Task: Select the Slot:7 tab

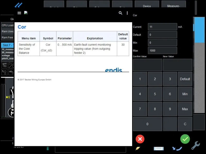Action: (7, 45)
